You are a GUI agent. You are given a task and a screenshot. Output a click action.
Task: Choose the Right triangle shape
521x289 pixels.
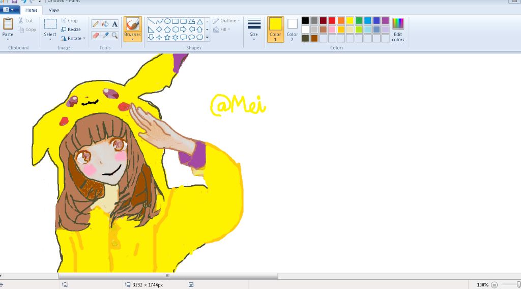pos(151,29)
